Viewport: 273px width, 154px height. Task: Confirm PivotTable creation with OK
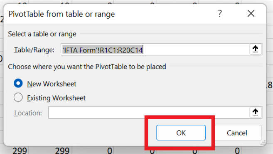(181, 133)
